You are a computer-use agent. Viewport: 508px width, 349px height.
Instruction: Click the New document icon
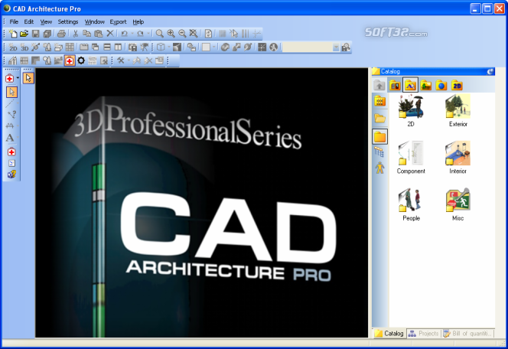tap(13, 34)
